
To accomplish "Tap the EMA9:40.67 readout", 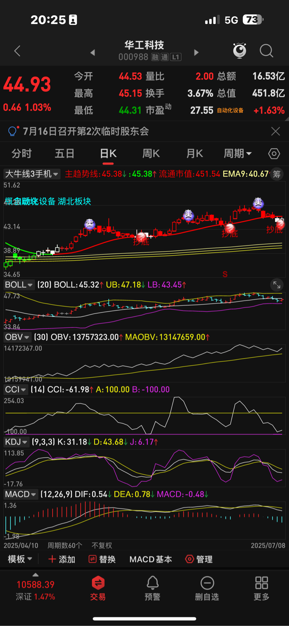I will click(245, 174).
